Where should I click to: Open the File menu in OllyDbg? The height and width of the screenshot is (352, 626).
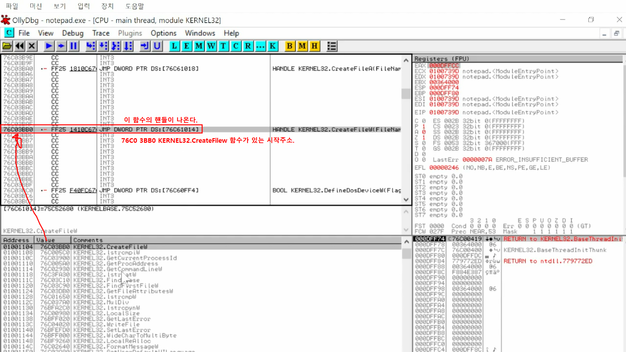[x=24, y=33]
